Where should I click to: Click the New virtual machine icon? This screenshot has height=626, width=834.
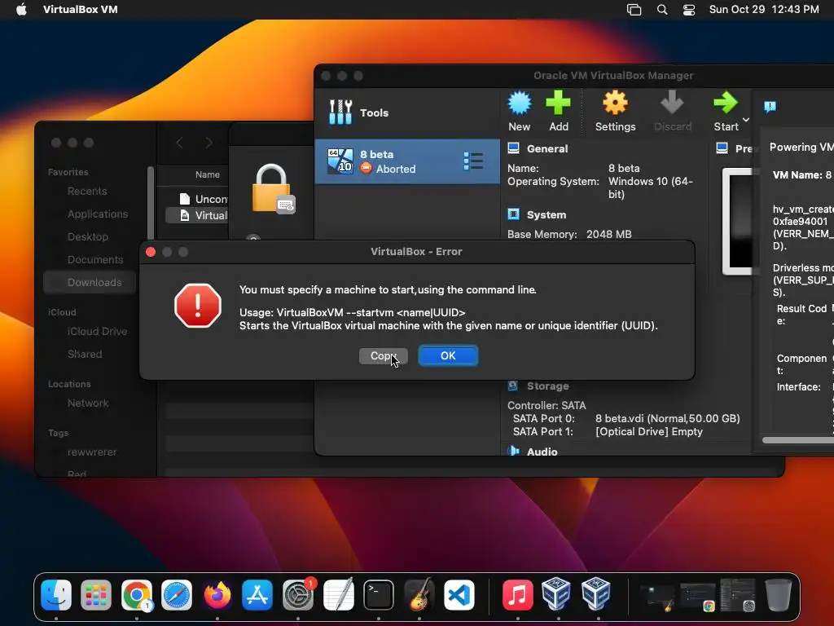(x=519, y=104)
